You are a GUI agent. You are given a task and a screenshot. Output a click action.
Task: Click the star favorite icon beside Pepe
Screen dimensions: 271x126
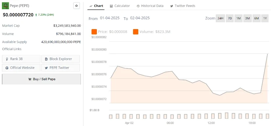77,6
